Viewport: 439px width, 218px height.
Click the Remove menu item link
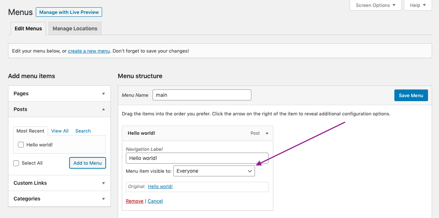pyautogui.click(x=135, y=201)
